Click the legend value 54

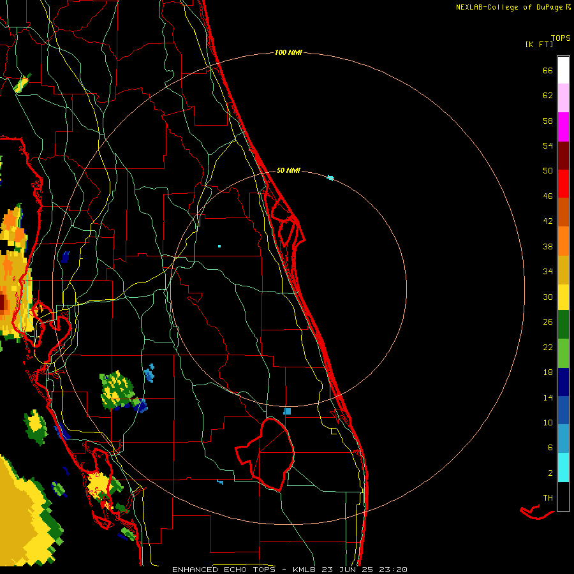pyautogui.click(x=548, y=145)
